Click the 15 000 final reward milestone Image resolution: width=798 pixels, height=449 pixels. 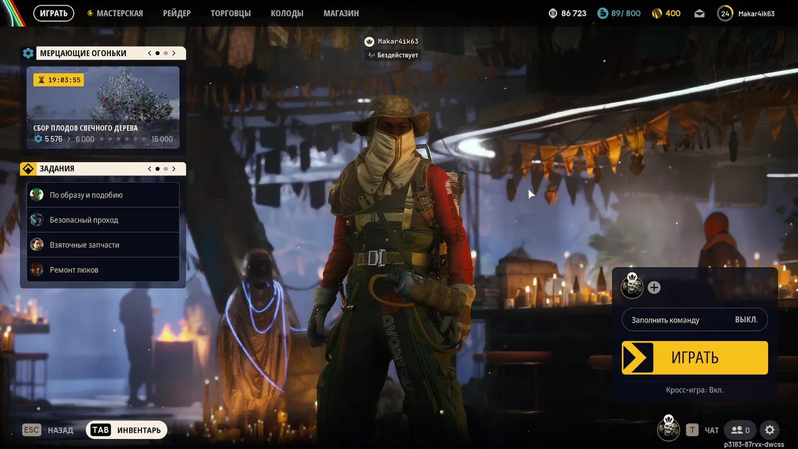pos(162,139)
